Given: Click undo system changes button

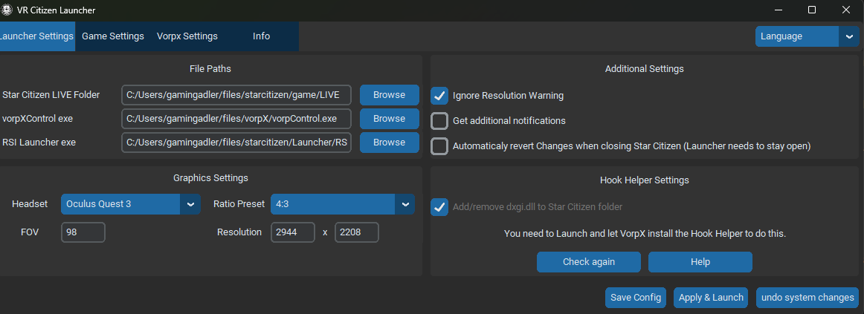Looking at the screenshot, I should click(807, 298).
